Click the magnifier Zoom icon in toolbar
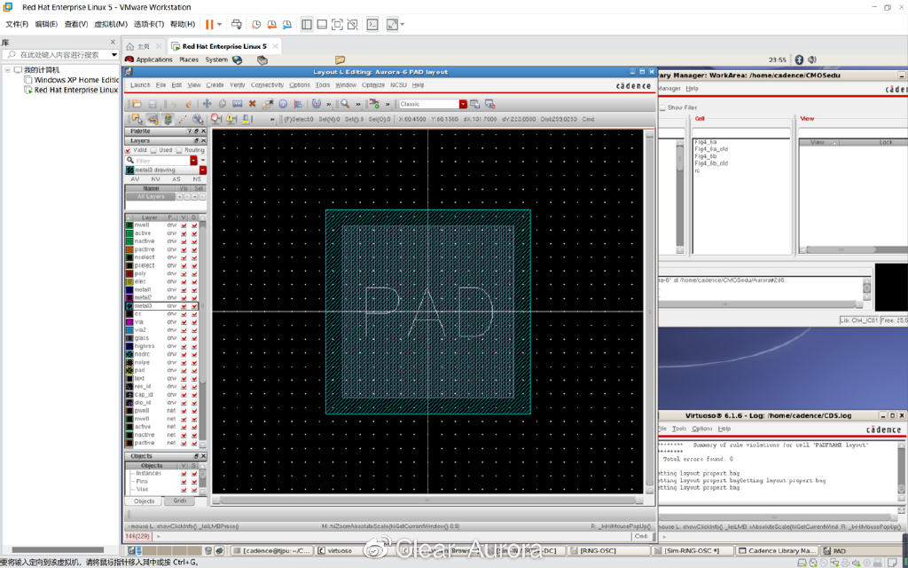 tap(345, 104)
